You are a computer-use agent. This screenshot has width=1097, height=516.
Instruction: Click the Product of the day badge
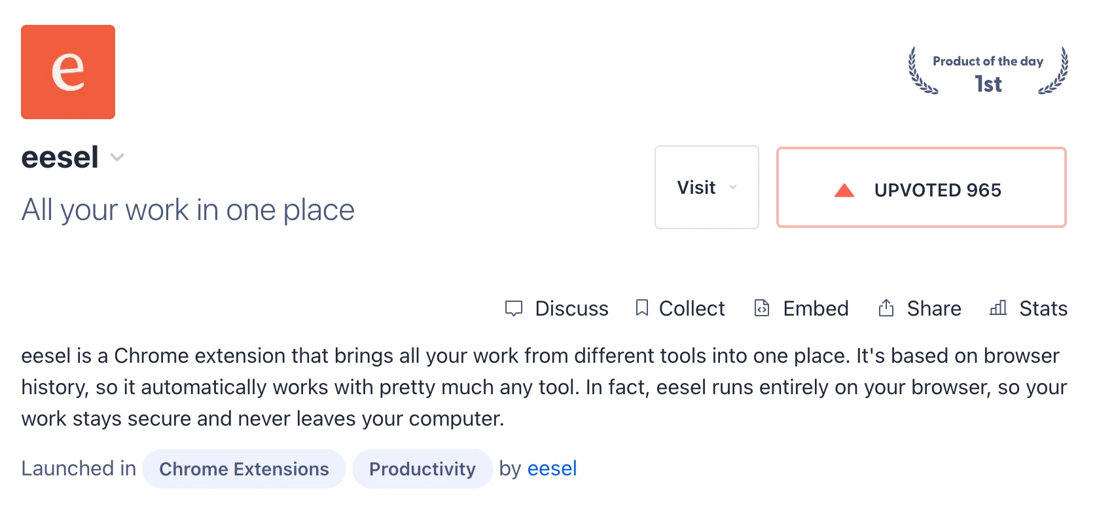pos(988,71)
